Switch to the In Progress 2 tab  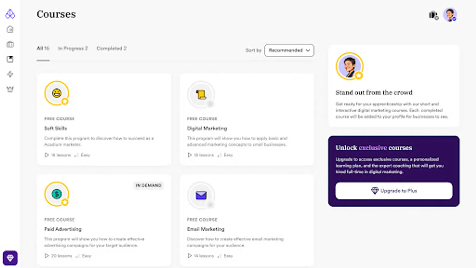73,48
